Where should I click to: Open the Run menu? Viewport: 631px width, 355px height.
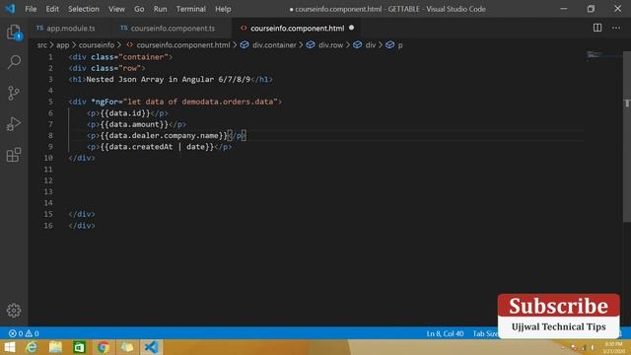point(160,9)
